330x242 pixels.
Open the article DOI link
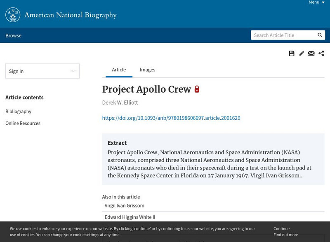pyautogui.click(x=171, y=118)
